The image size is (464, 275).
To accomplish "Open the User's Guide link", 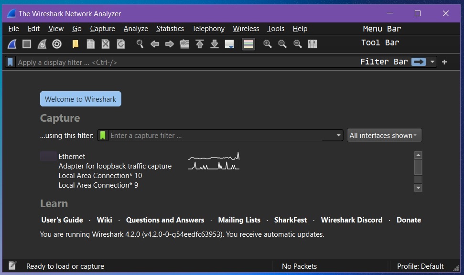I will point(62,220).
